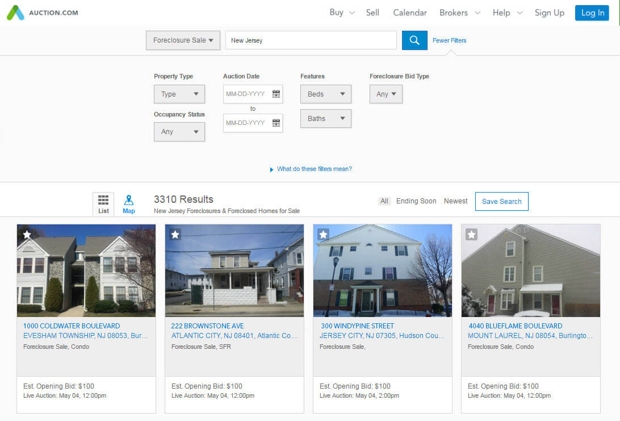The width and height of the screenshot is (620, 421).
Task: Click the Save Search button
Action: 501,201
